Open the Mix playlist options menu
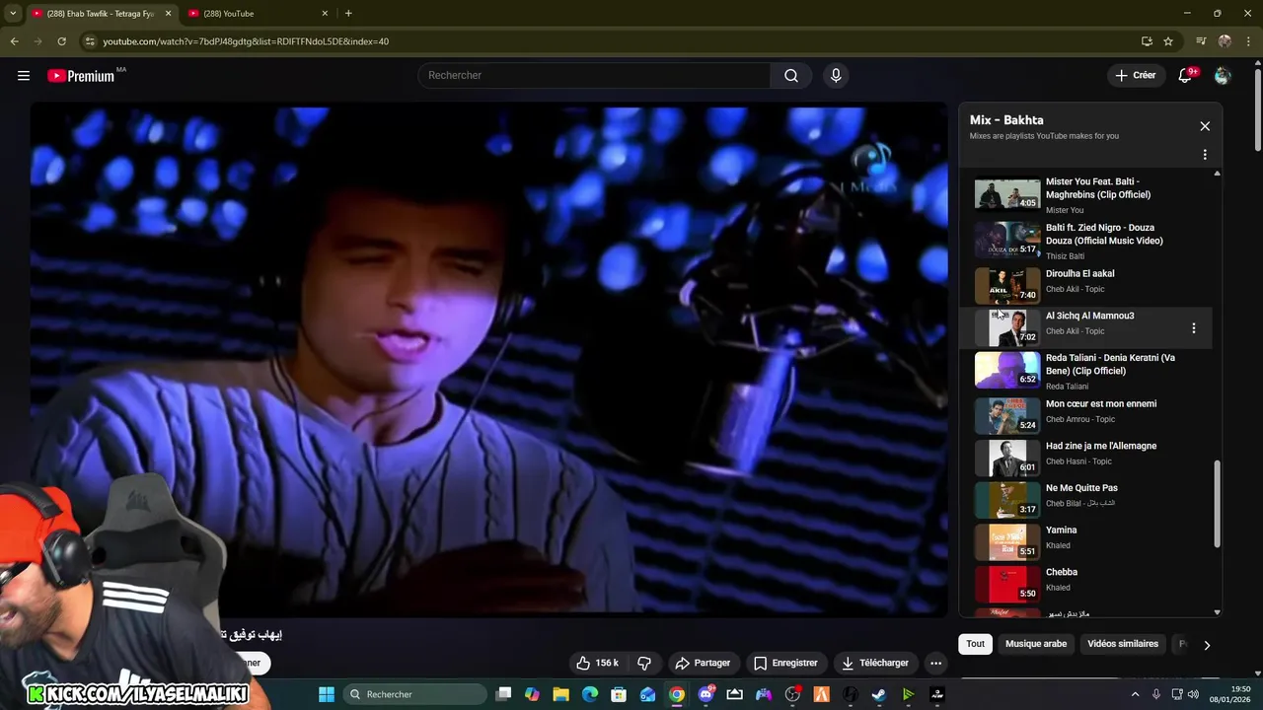Screen dimensions: 1263x710 click(x=1205, y=155)
